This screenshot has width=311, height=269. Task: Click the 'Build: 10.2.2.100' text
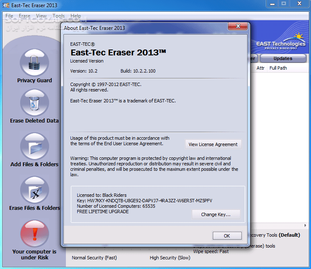[x=138, y=71]
